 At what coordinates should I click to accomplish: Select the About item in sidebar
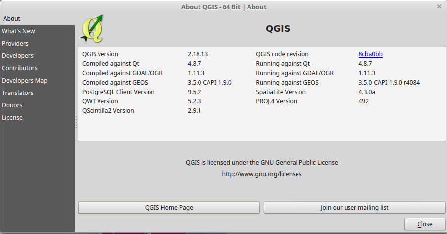coord(37,18)
